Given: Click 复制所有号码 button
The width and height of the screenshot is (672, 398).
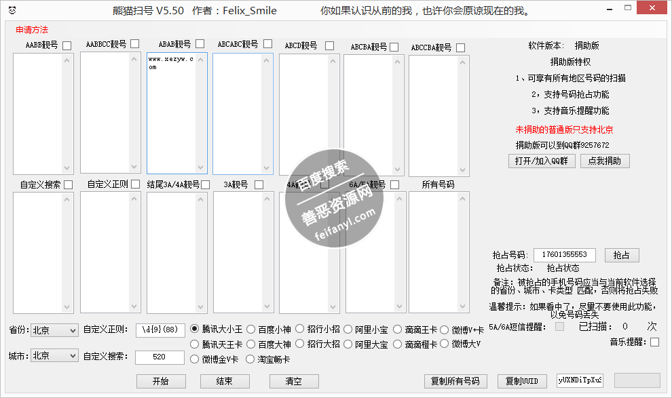Looking at the screenshot, I should [455, 381].
